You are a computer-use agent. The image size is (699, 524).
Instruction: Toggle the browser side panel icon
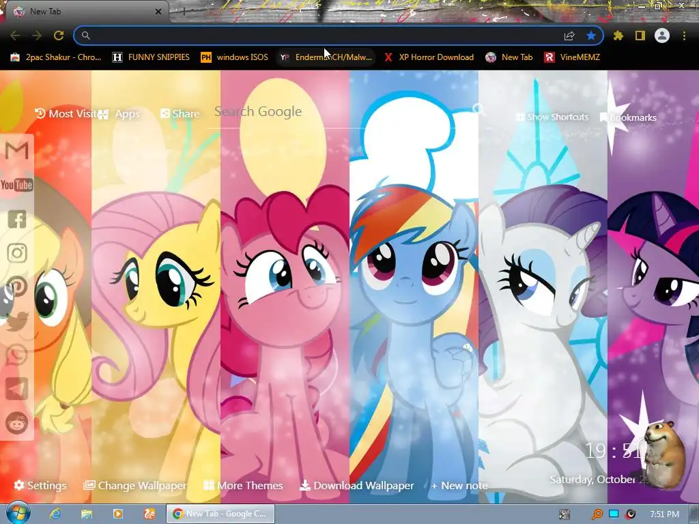pyautogui.click(x=640, y=35)
